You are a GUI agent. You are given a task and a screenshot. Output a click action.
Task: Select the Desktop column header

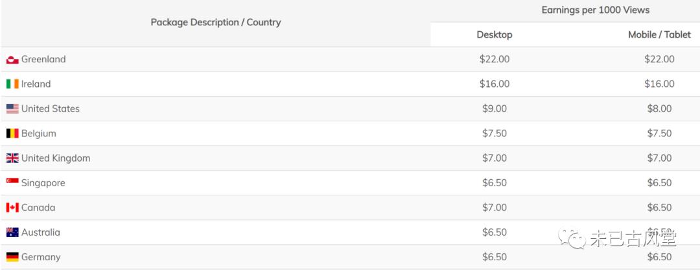tap(495, 34)
